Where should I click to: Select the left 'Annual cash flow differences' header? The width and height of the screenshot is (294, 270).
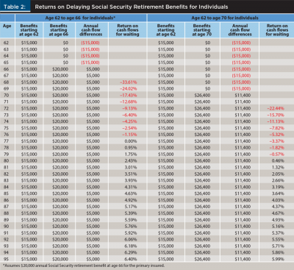click(90, 30)
